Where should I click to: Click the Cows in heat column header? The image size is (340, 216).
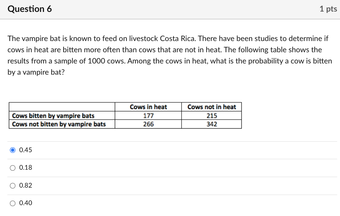pyautogui.click(x=148, y=107)
